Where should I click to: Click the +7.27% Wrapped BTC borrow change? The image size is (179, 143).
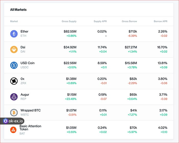pos(132,115)
